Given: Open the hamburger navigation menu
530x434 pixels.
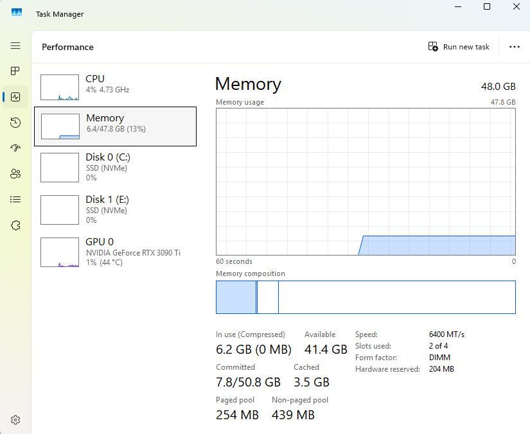Looking at the screenshot, I should (x=15, y=46).
